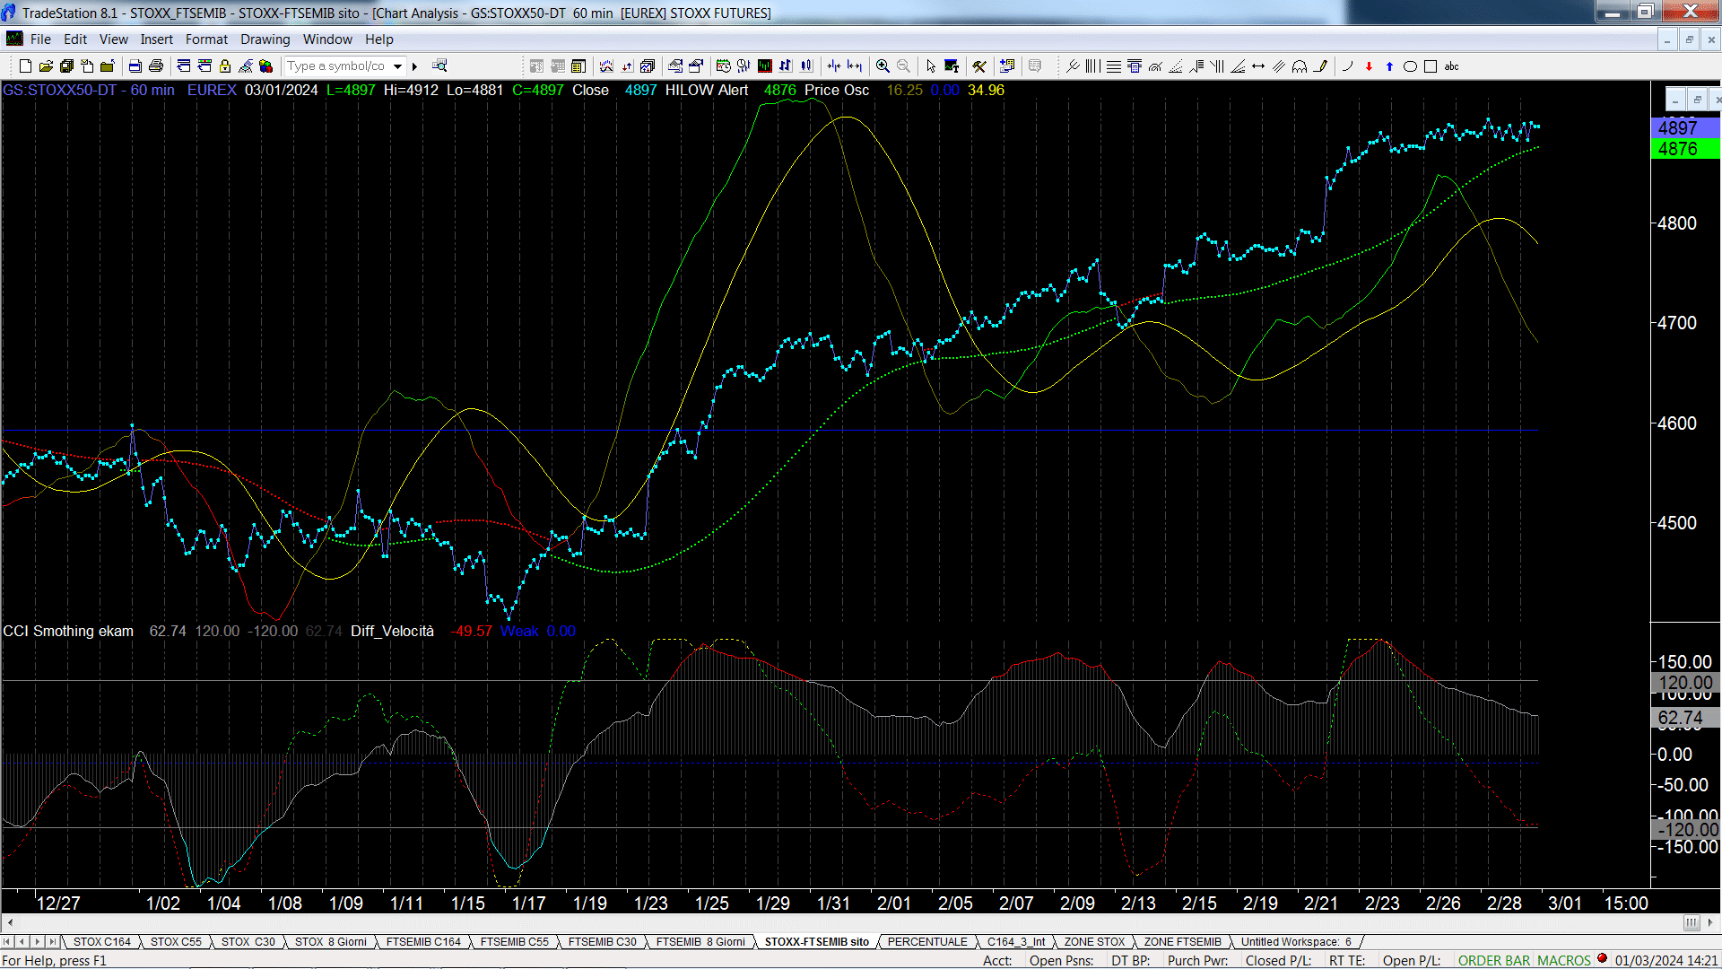Viewport: 1722px width, 969px height.
Task: Open the File menu
Action: (x=40, y=39)
